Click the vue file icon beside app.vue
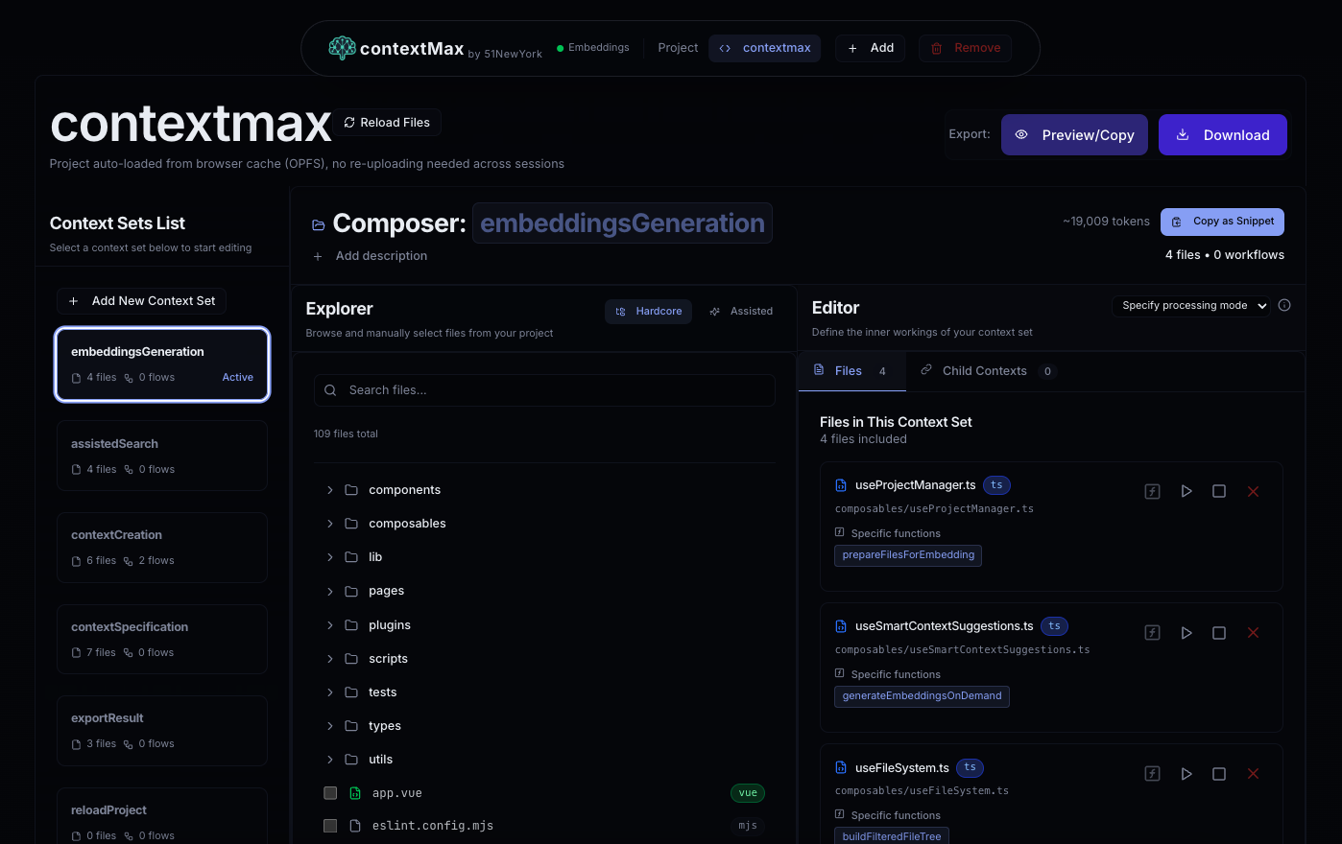Screen dimensions: 1342x844 355,793
